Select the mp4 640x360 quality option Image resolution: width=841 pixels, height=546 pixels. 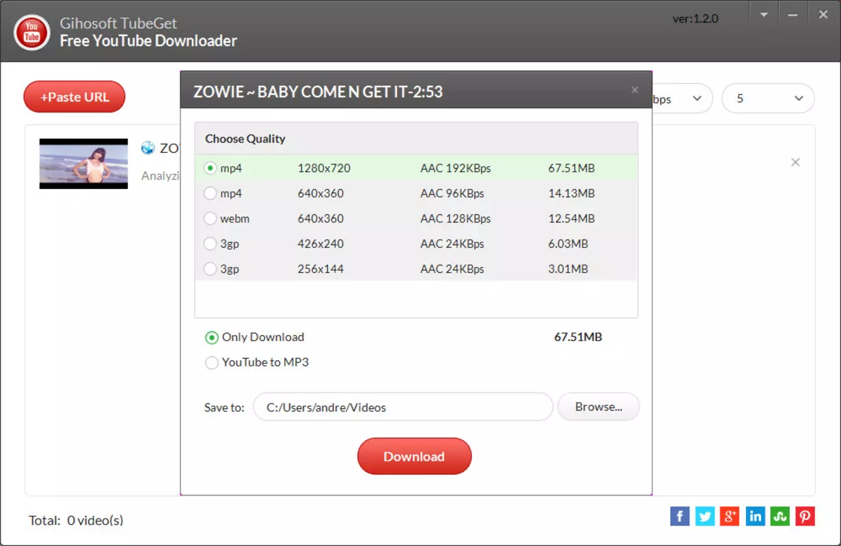pos(416,193)
